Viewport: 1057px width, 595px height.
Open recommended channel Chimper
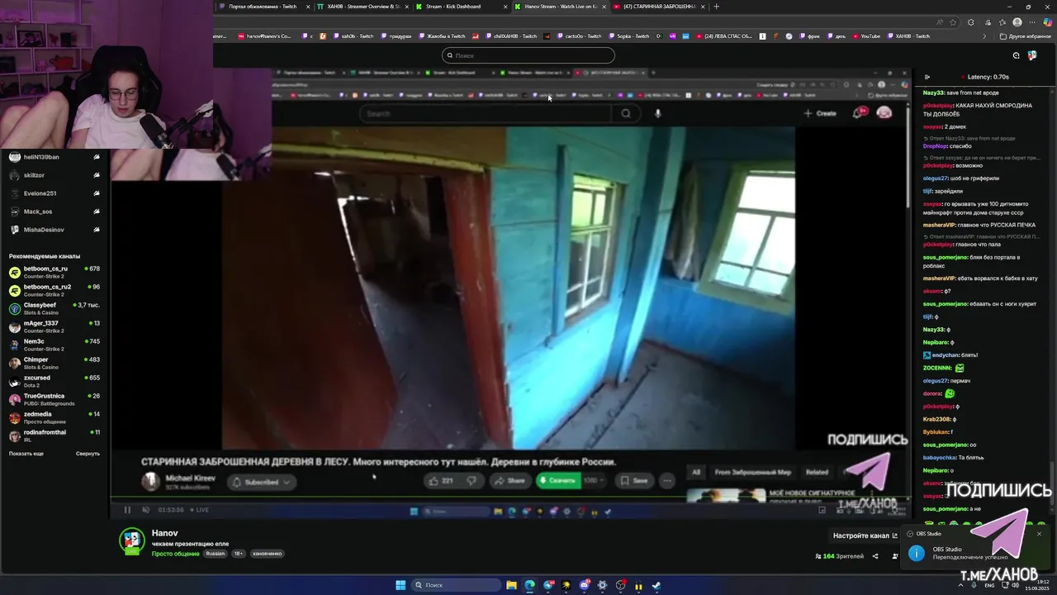click(x=54, y=363)
